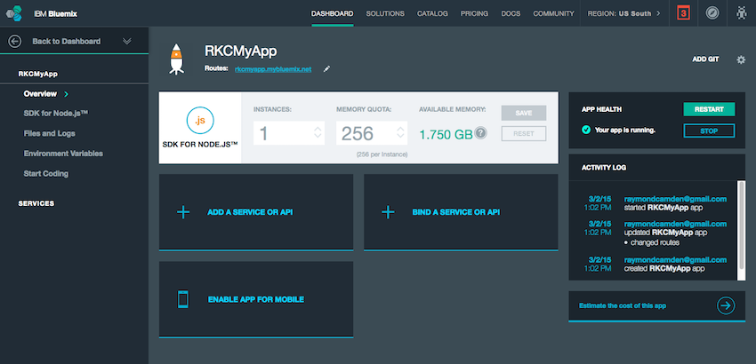Image resolution: width=756 pixels, height=364 pixels.
Task: Click the plus icon for Add a Service
Action: (183, 212)
